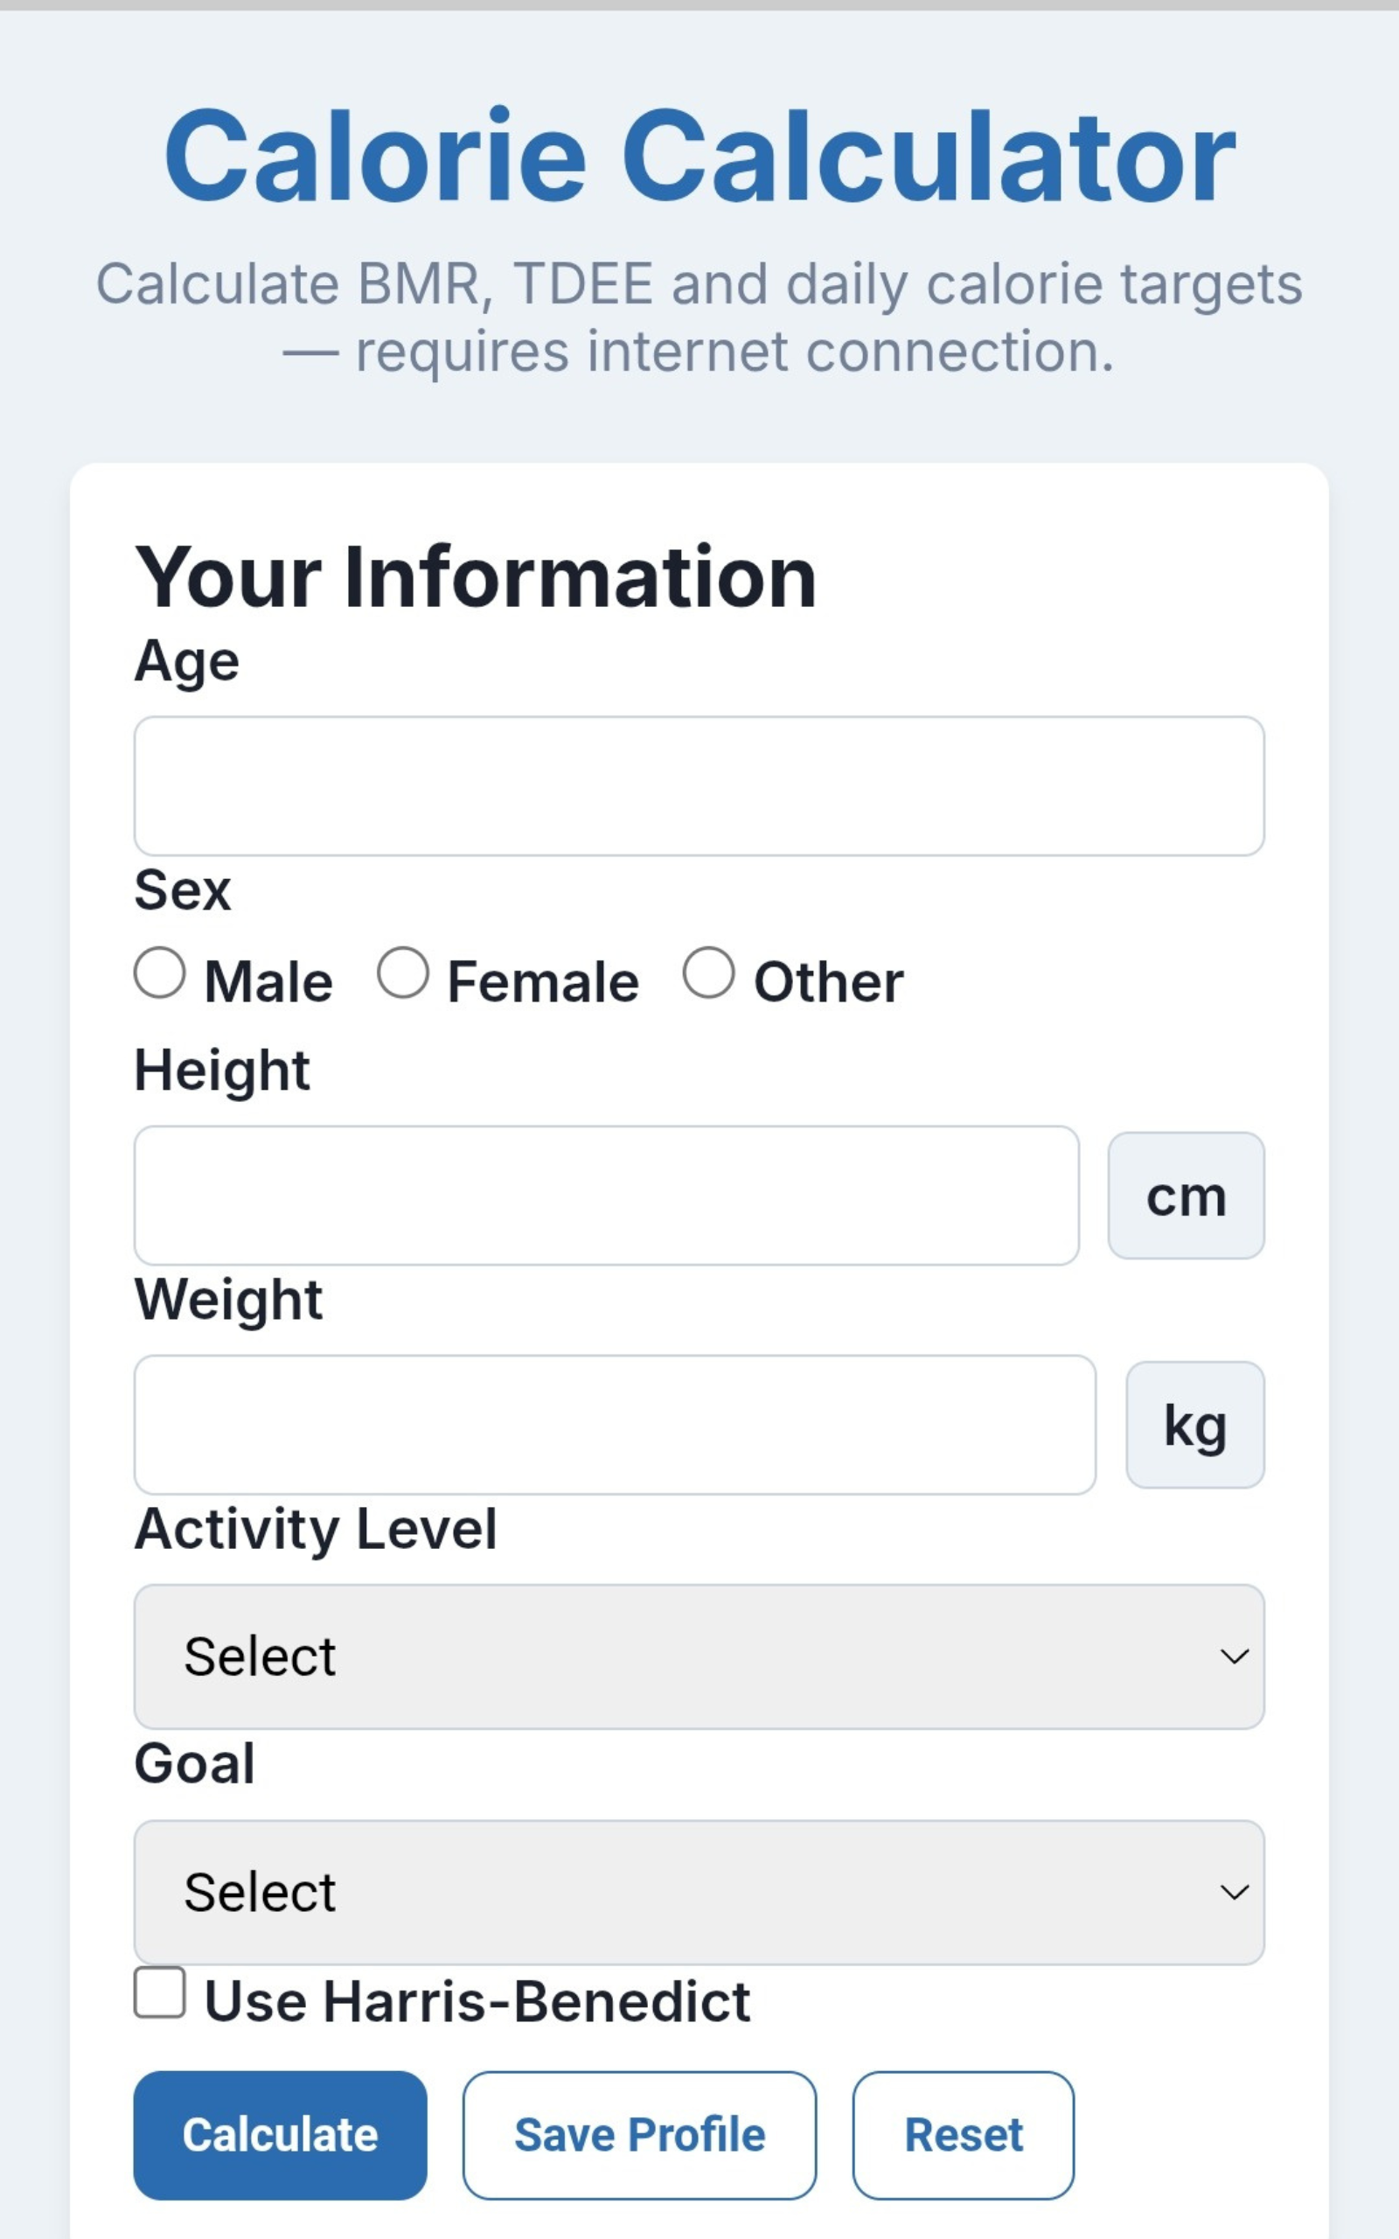
Task: Select the Female sex radio button
Action: (404, 972)
